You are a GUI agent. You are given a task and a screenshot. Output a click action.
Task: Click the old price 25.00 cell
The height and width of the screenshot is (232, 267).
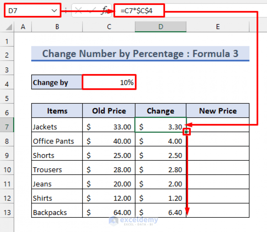click(109, 153)
